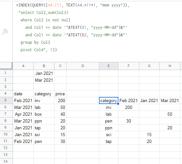182x164 pixels.
Task: Click price cell 15 in column C
Action: (60, 135)
